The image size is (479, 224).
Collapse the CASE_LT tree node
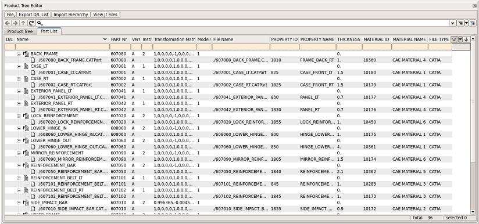(19, 66)
